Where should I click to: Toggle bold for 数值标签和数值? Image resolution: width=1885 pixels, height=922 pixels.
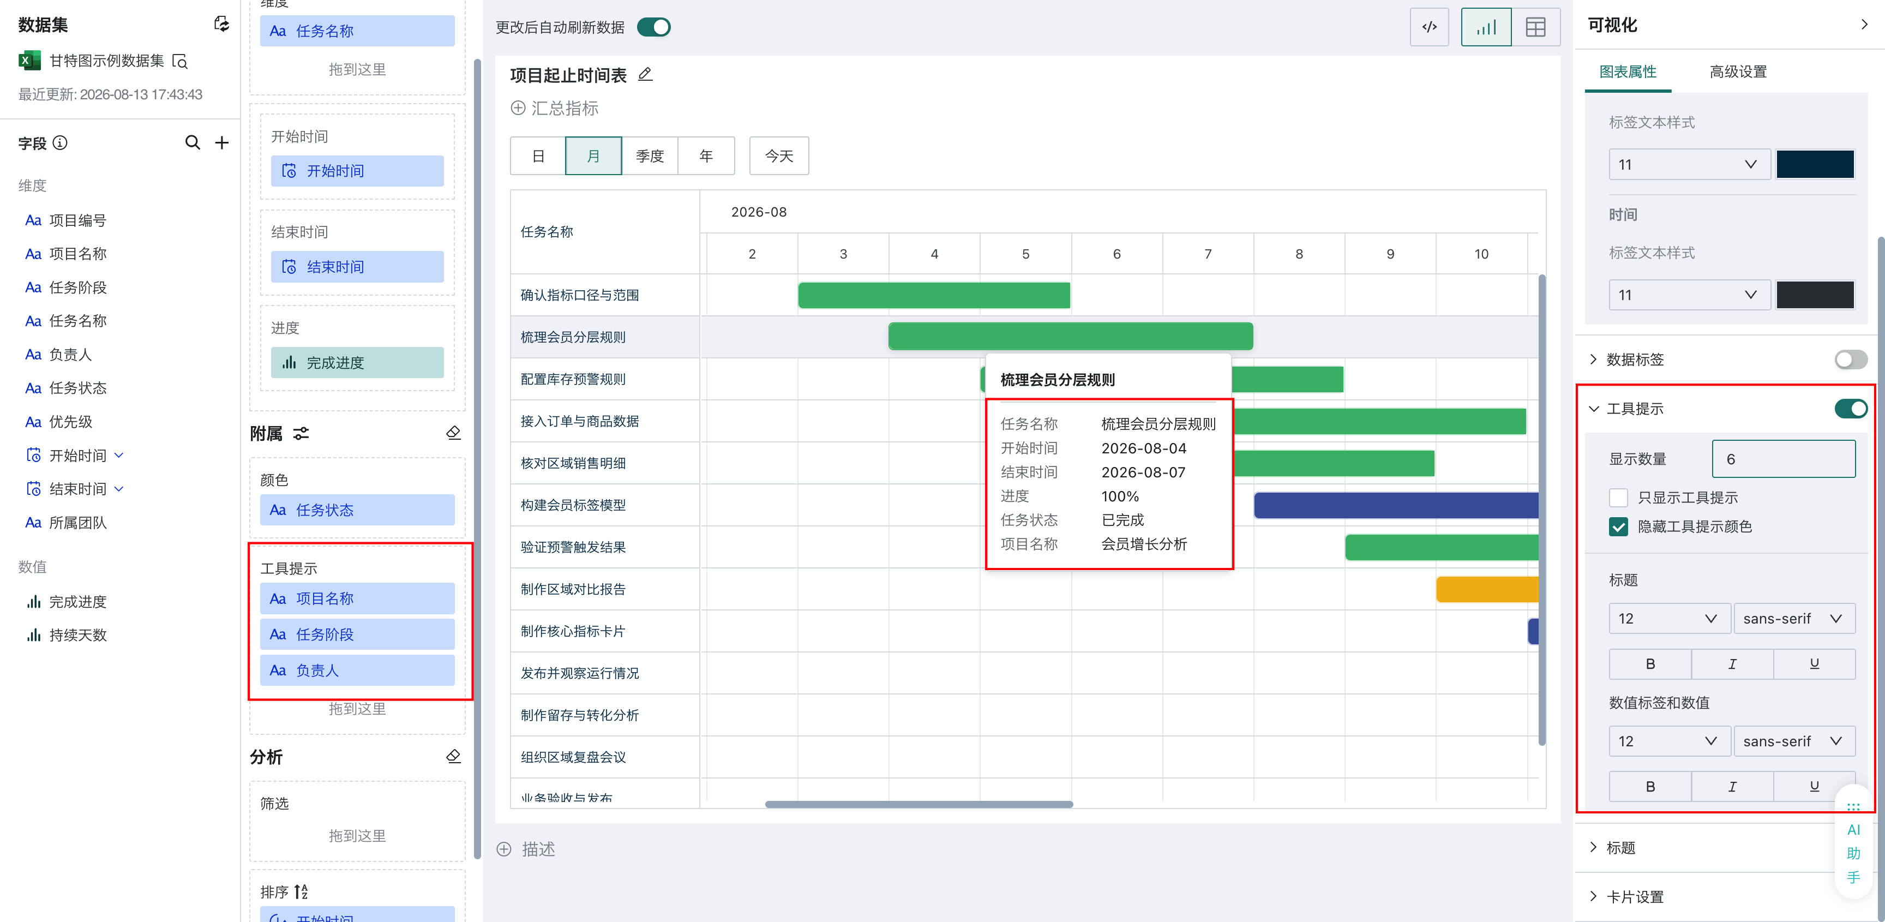click(x=1649, y=786)
